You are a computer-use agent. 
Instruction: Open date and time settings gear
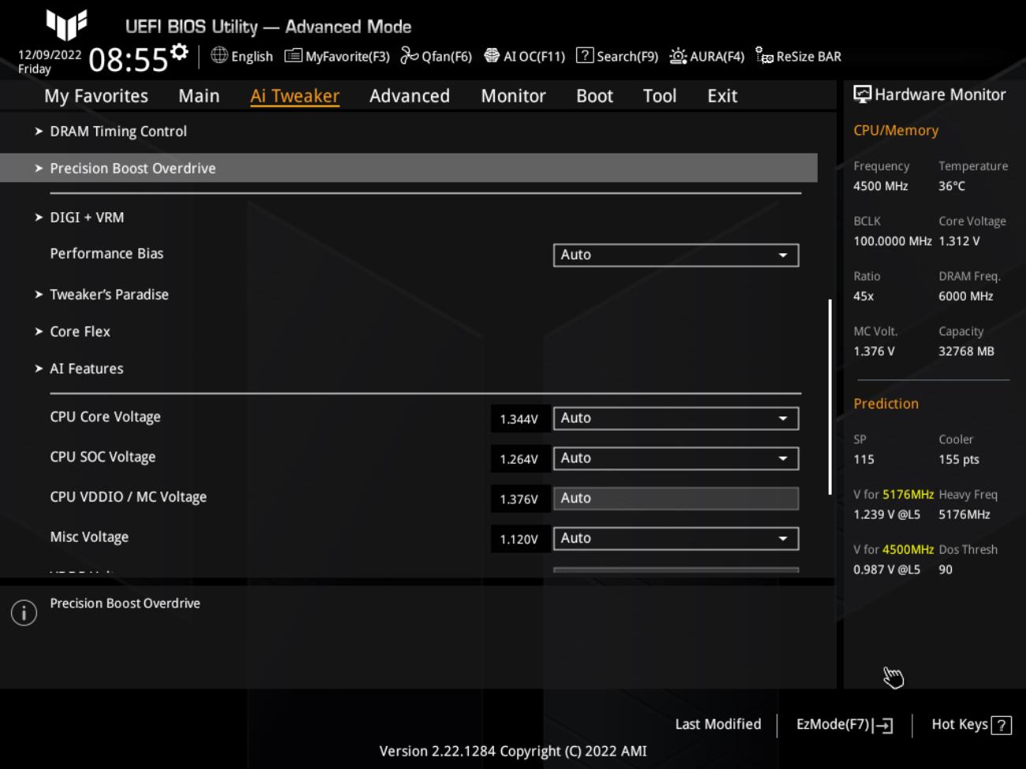[x=180, y=52]
